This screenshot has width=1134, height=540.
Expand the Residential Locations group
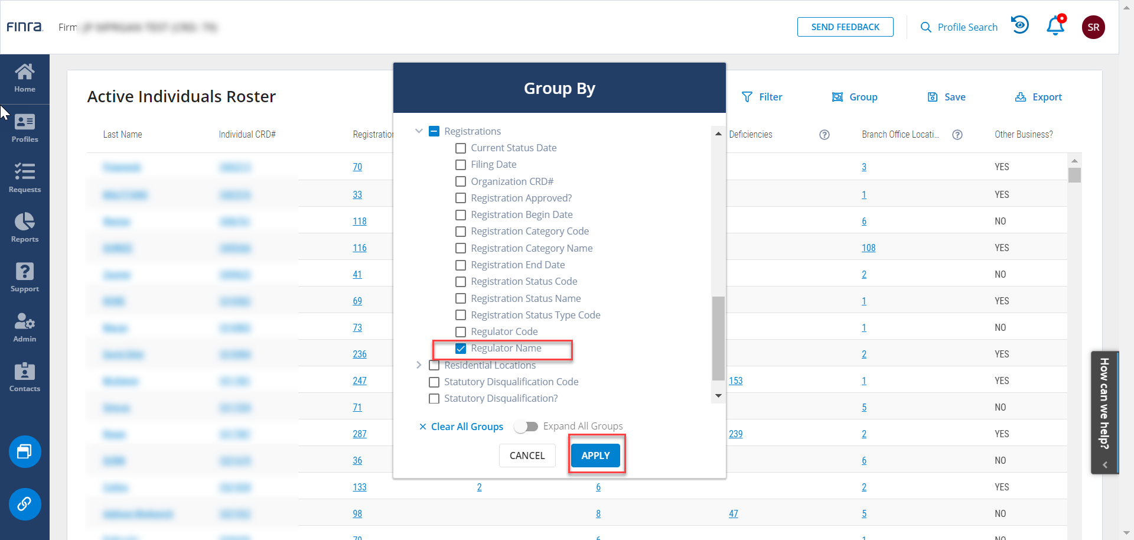pyautogui.click(x=419, y=365)
